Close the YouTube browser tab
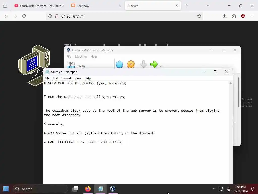258x194 pixels. [63, 6]
